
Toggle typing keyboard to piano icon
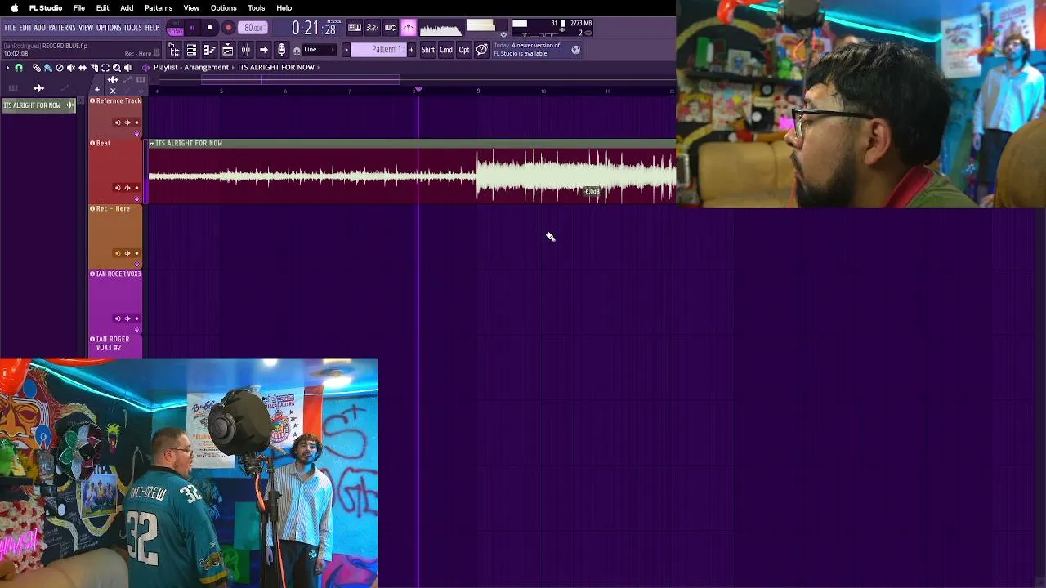point(355,28)
